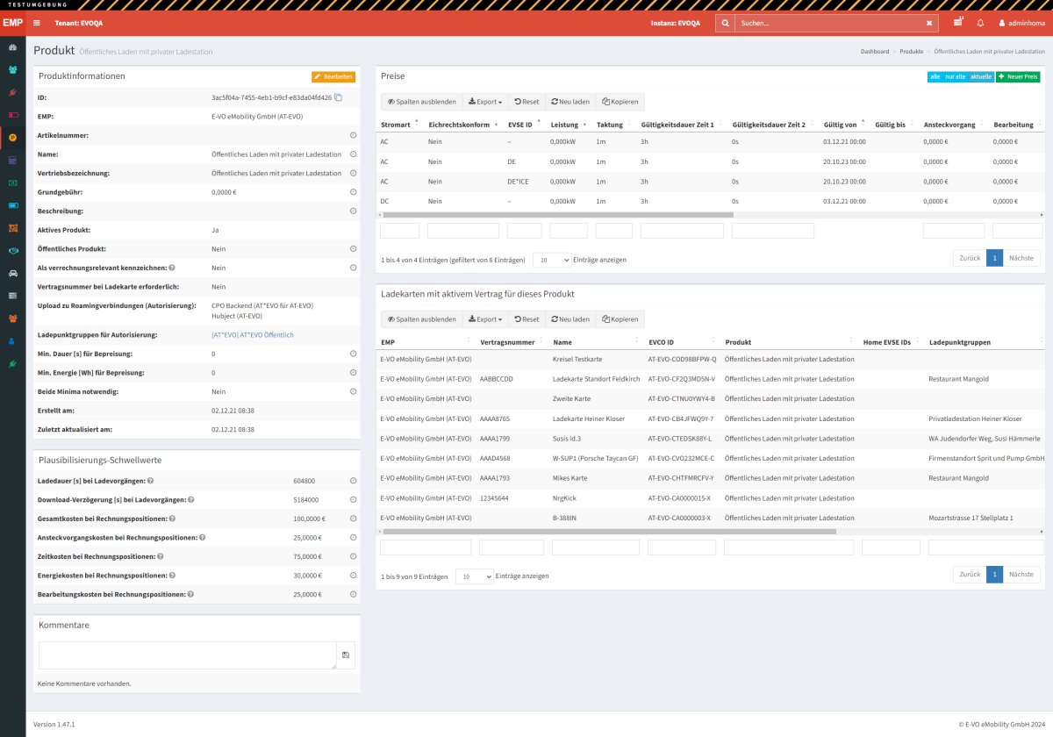Open the teal users group sidebar icon

click(12, 69)
